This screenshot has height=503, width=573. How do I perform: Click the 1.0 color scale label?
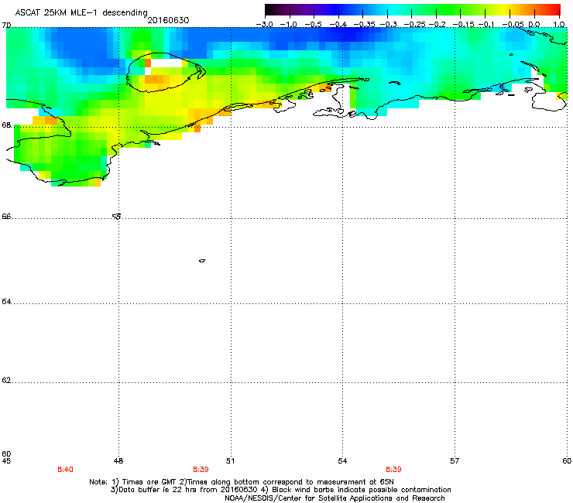[559, 25]
